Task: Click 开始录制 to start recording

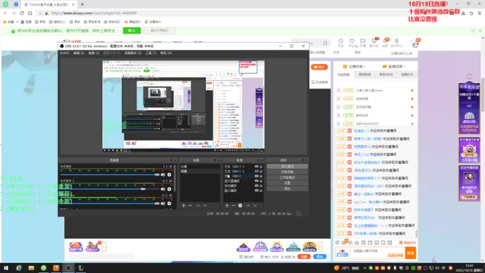Action: point(287,172)
